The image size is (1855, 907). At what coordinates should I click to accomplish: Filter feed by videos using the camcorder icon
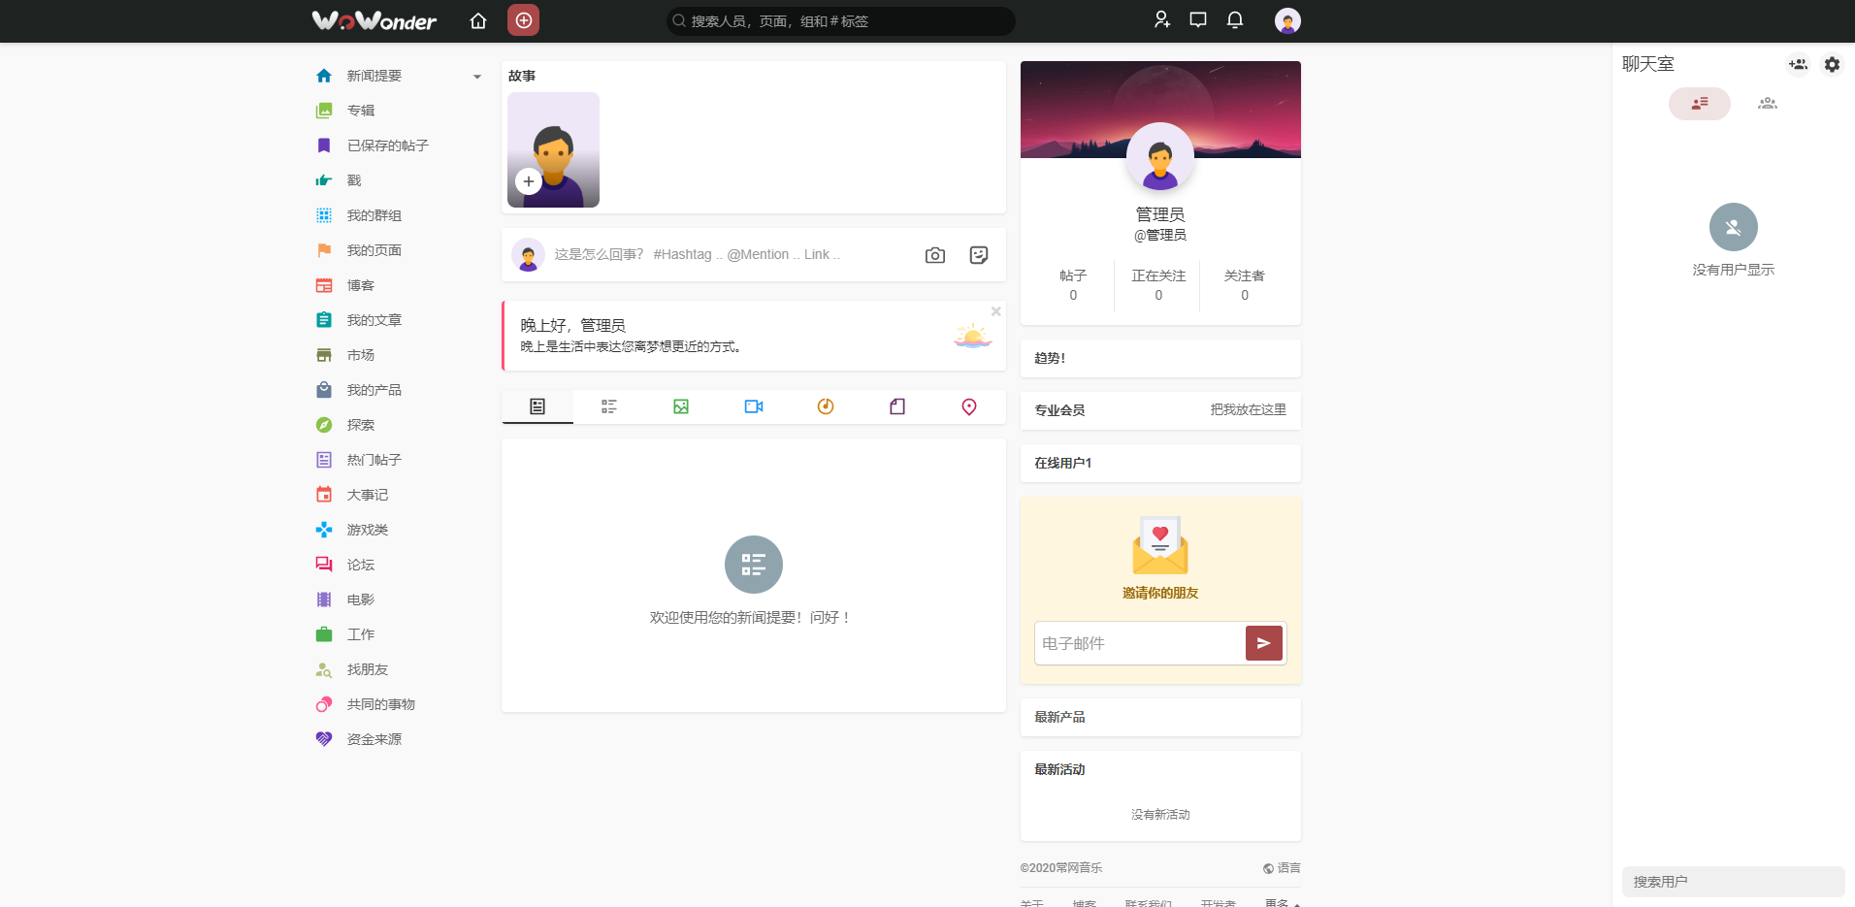point(754,406)
